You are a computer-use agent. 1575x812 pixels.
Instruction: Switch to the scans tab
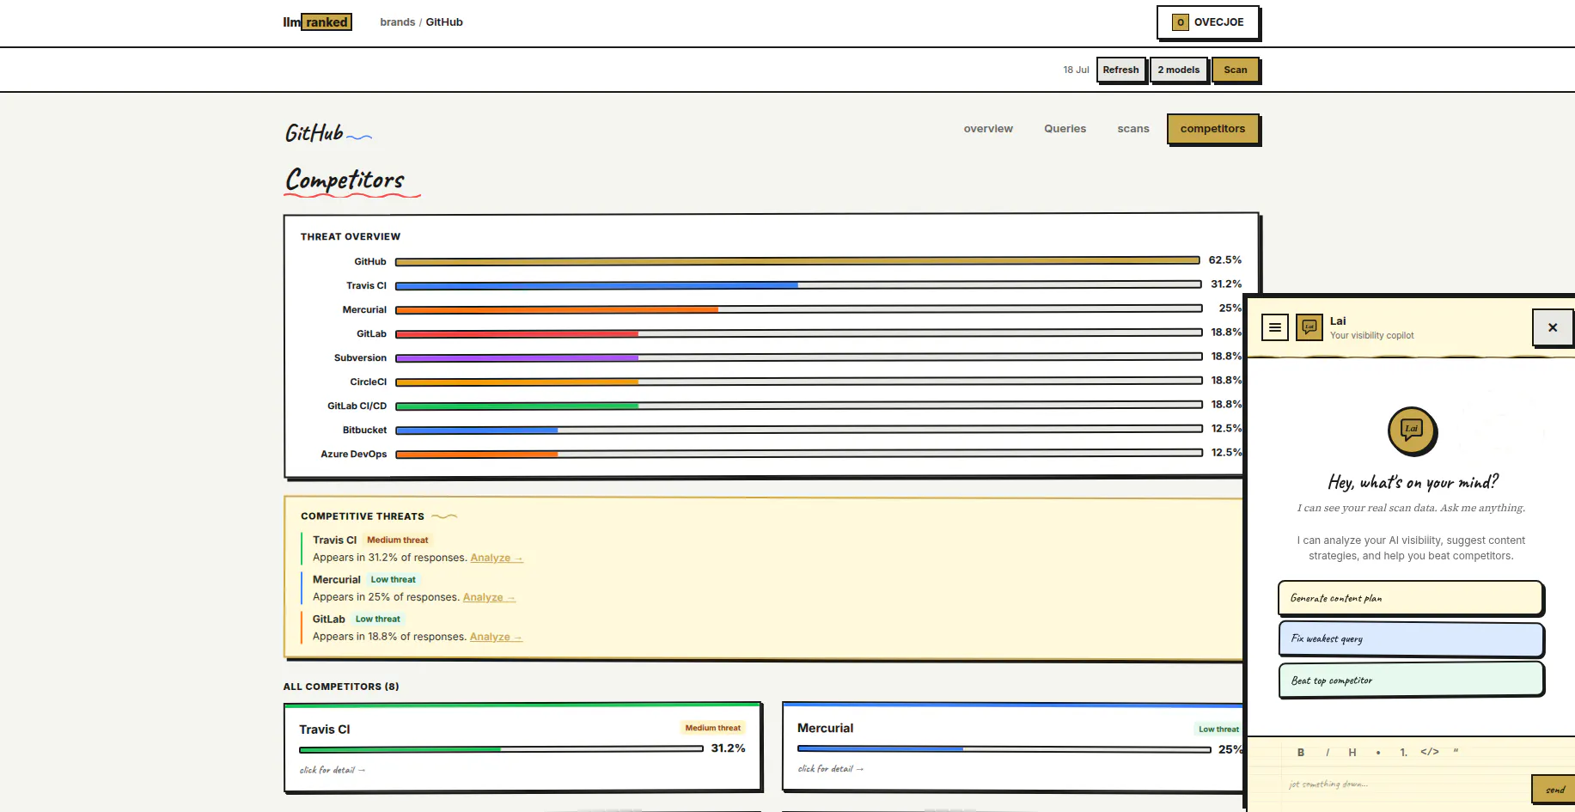pyautogui.click(x=1133, y=129)
